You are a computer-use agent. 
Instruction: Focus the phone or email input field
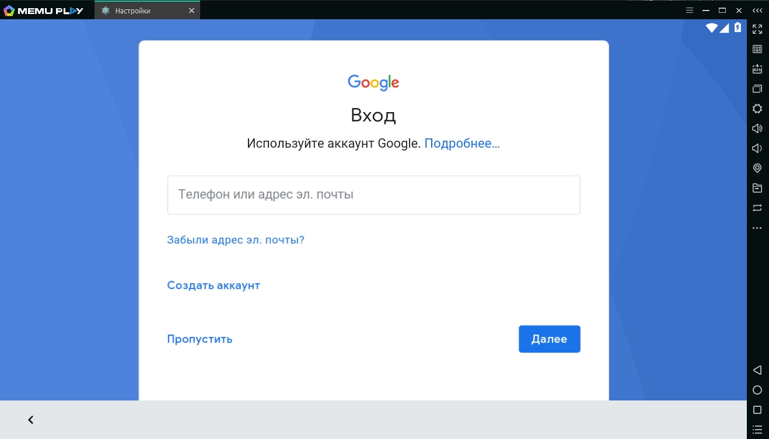click(x=373, y=195)
